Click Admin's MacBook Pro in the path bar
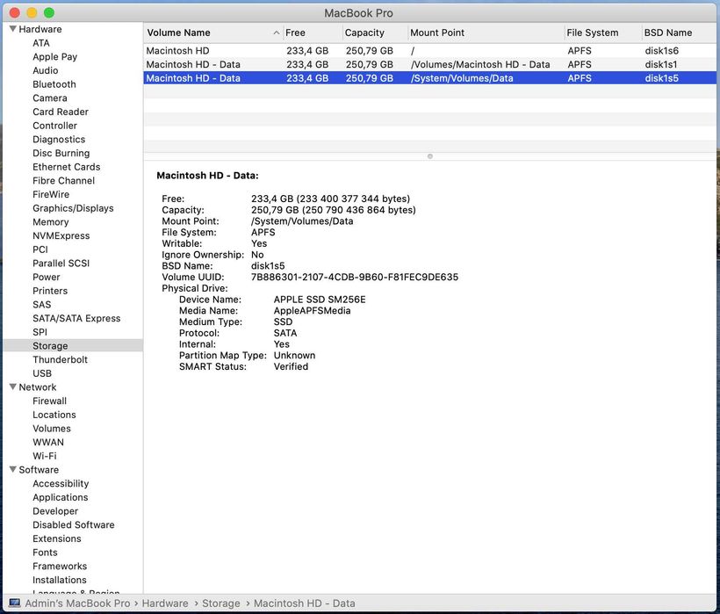 click(77, 603)
